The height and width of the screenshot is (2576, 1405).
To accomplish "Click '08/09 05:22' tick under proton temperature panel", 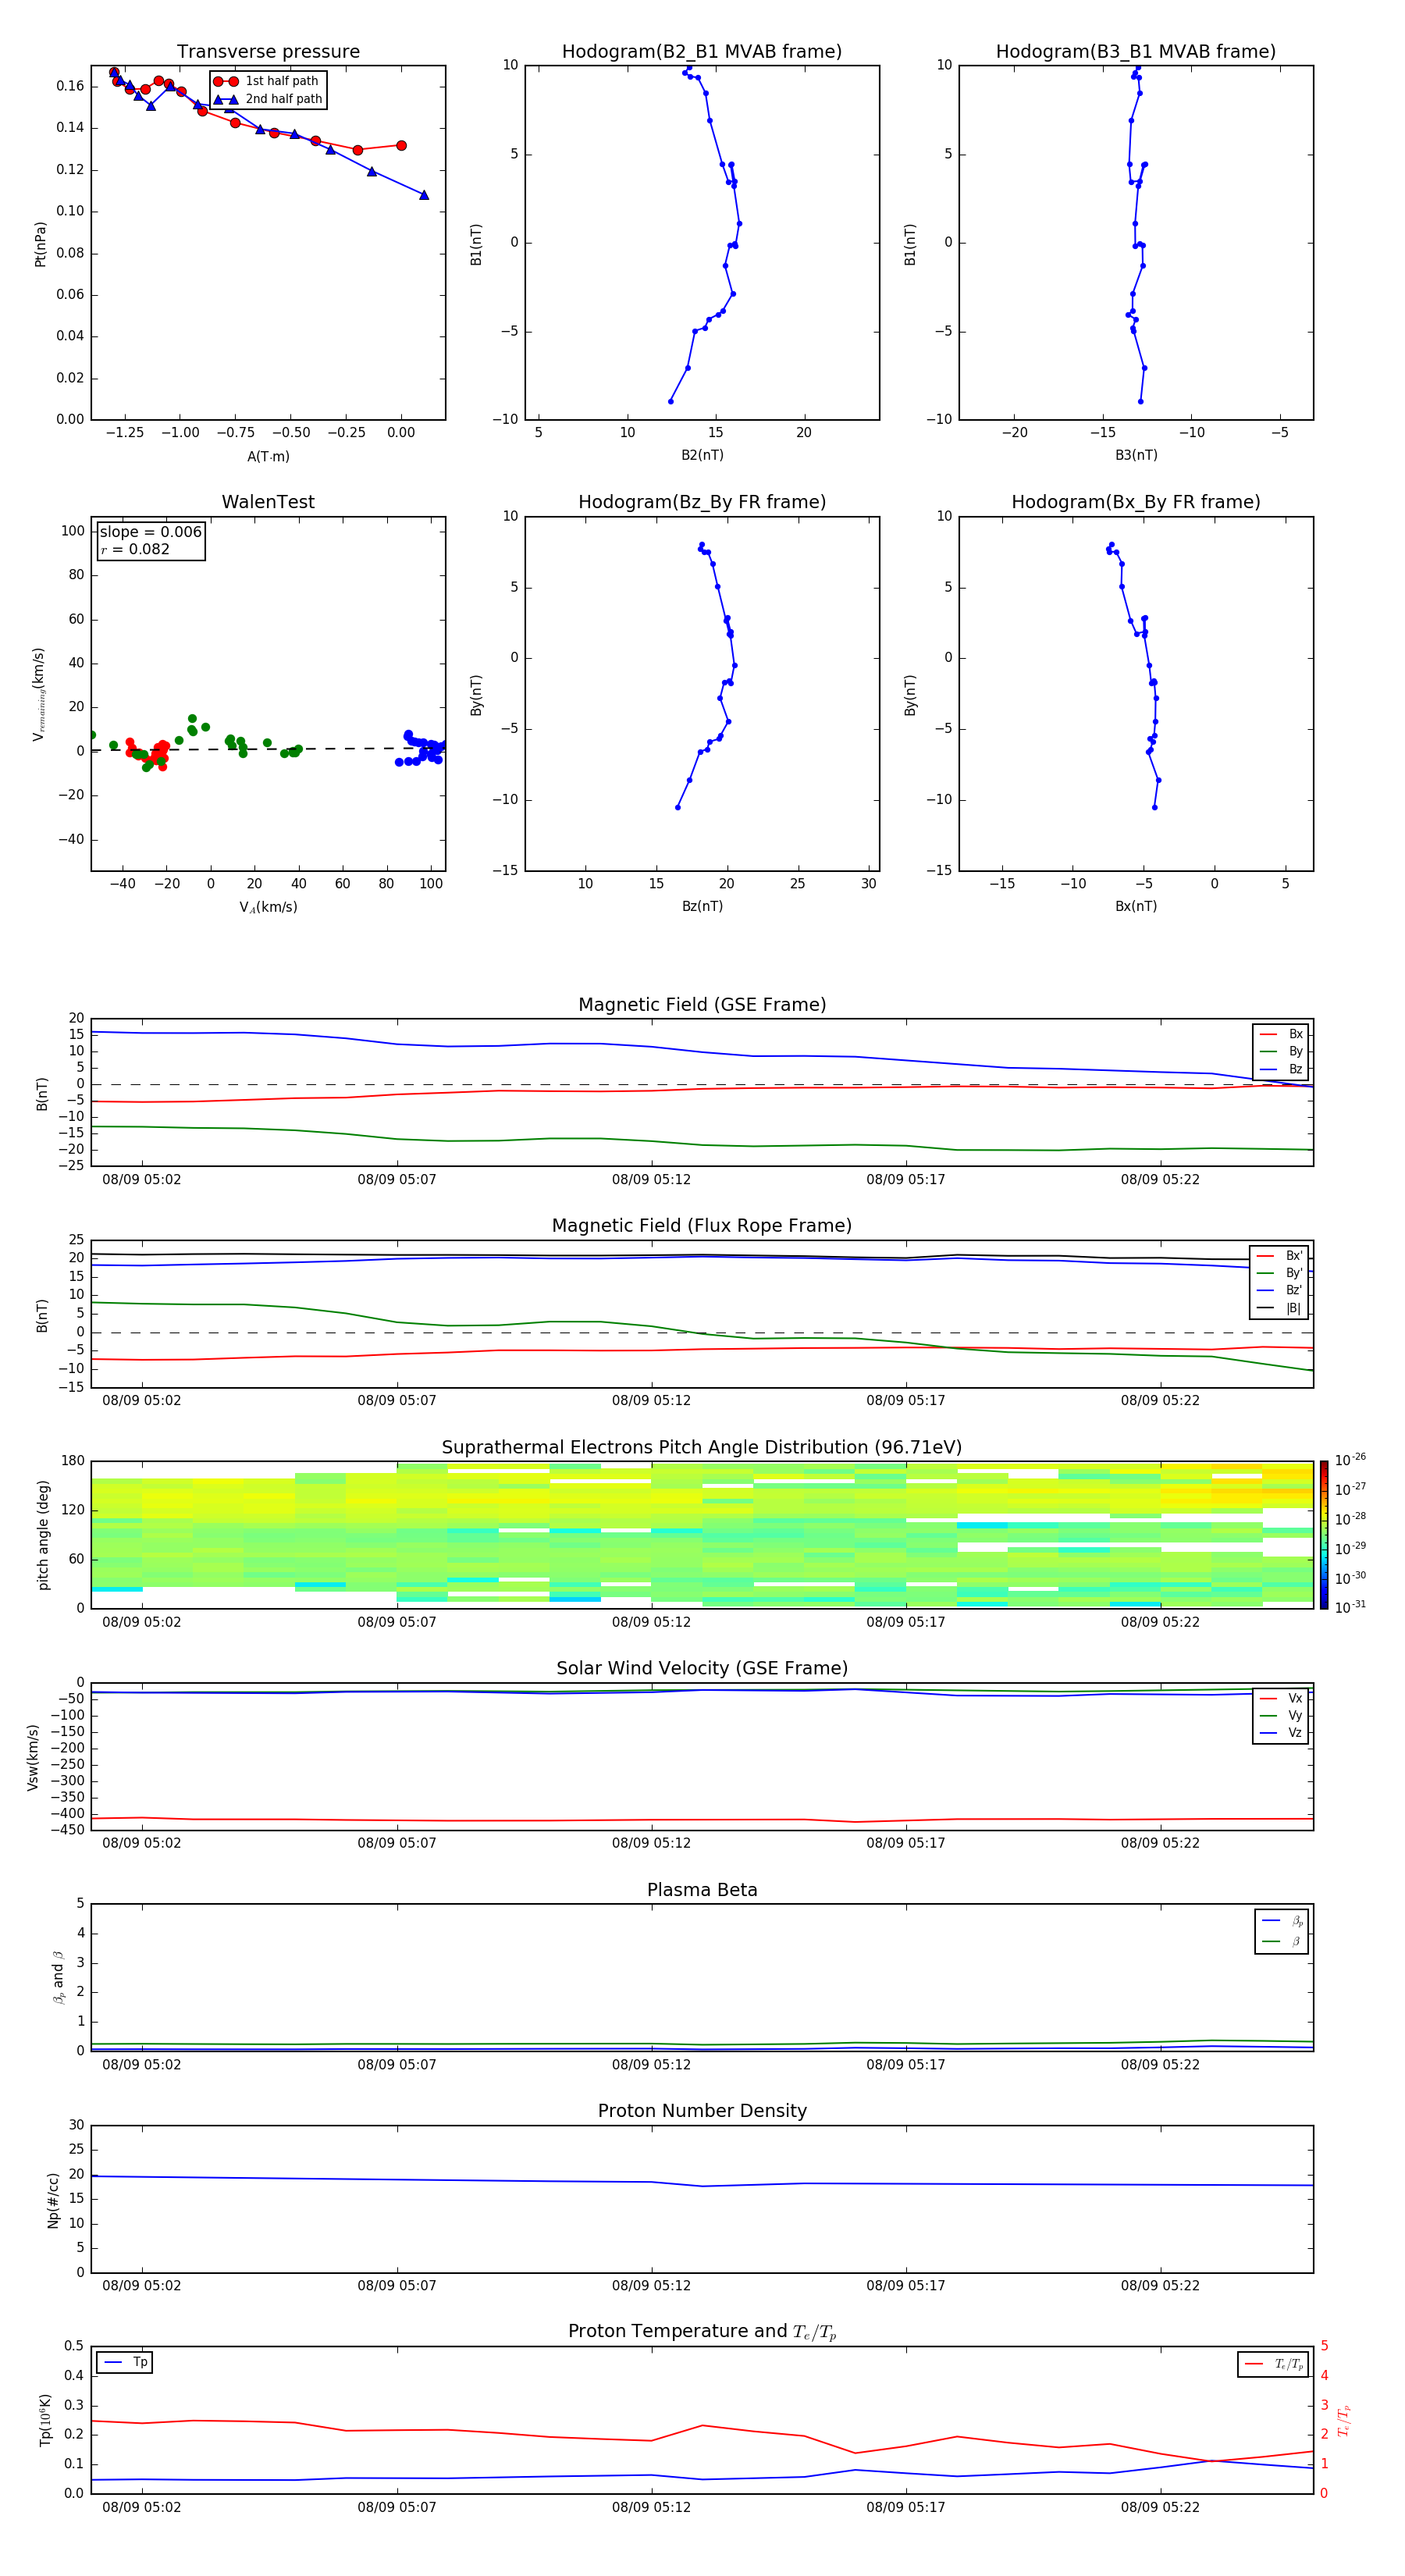I will (x=1160, y=2508).
